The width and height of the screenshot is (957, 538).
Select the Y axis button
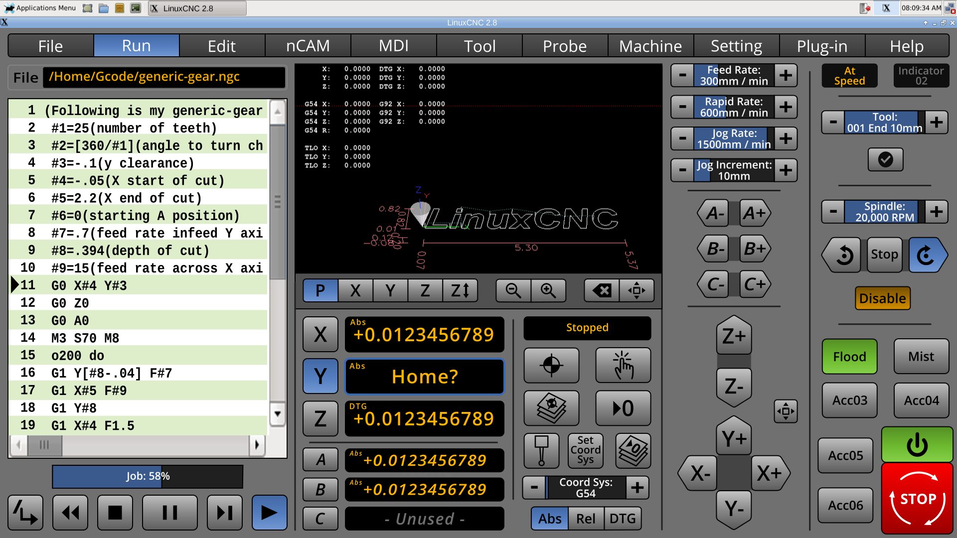[x=320, y=377]
